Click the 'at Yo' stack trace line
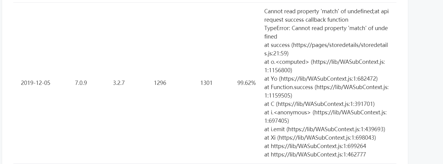The width and height of the screenshot is (443, 164). tap(321, 79)
